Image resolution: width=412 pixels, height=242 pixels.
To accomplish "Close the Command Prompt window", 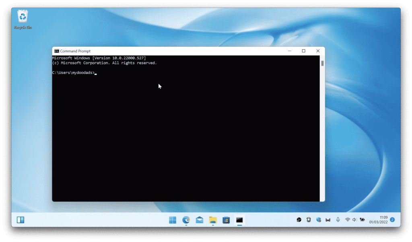I will (x=318, y=51).
